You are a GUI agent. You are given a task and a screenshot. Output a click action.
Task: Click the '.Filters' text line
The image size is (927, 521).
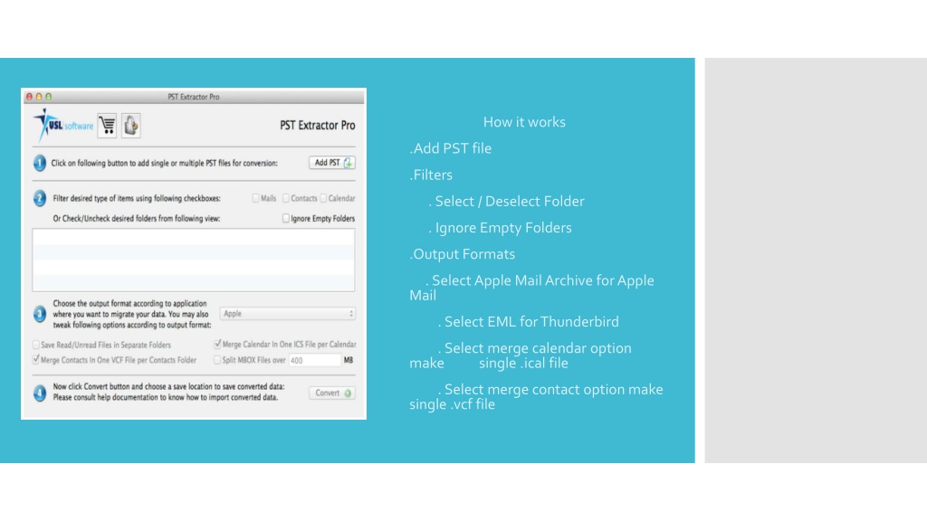[431, 175]
